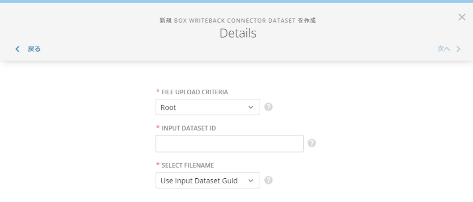Show help for Select Filename

tap(268, 180)
